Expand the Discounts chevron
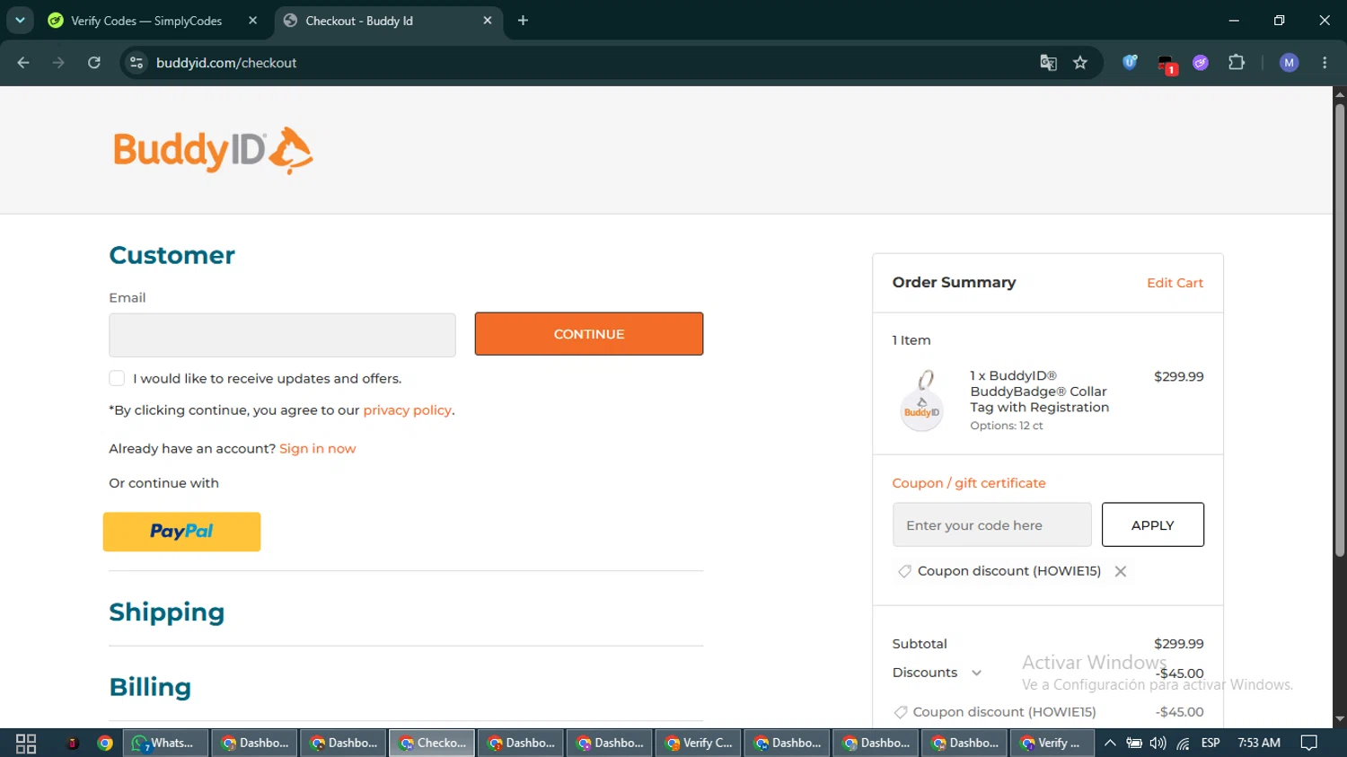Screen dimensions: 1347x757 coord(976,673)
